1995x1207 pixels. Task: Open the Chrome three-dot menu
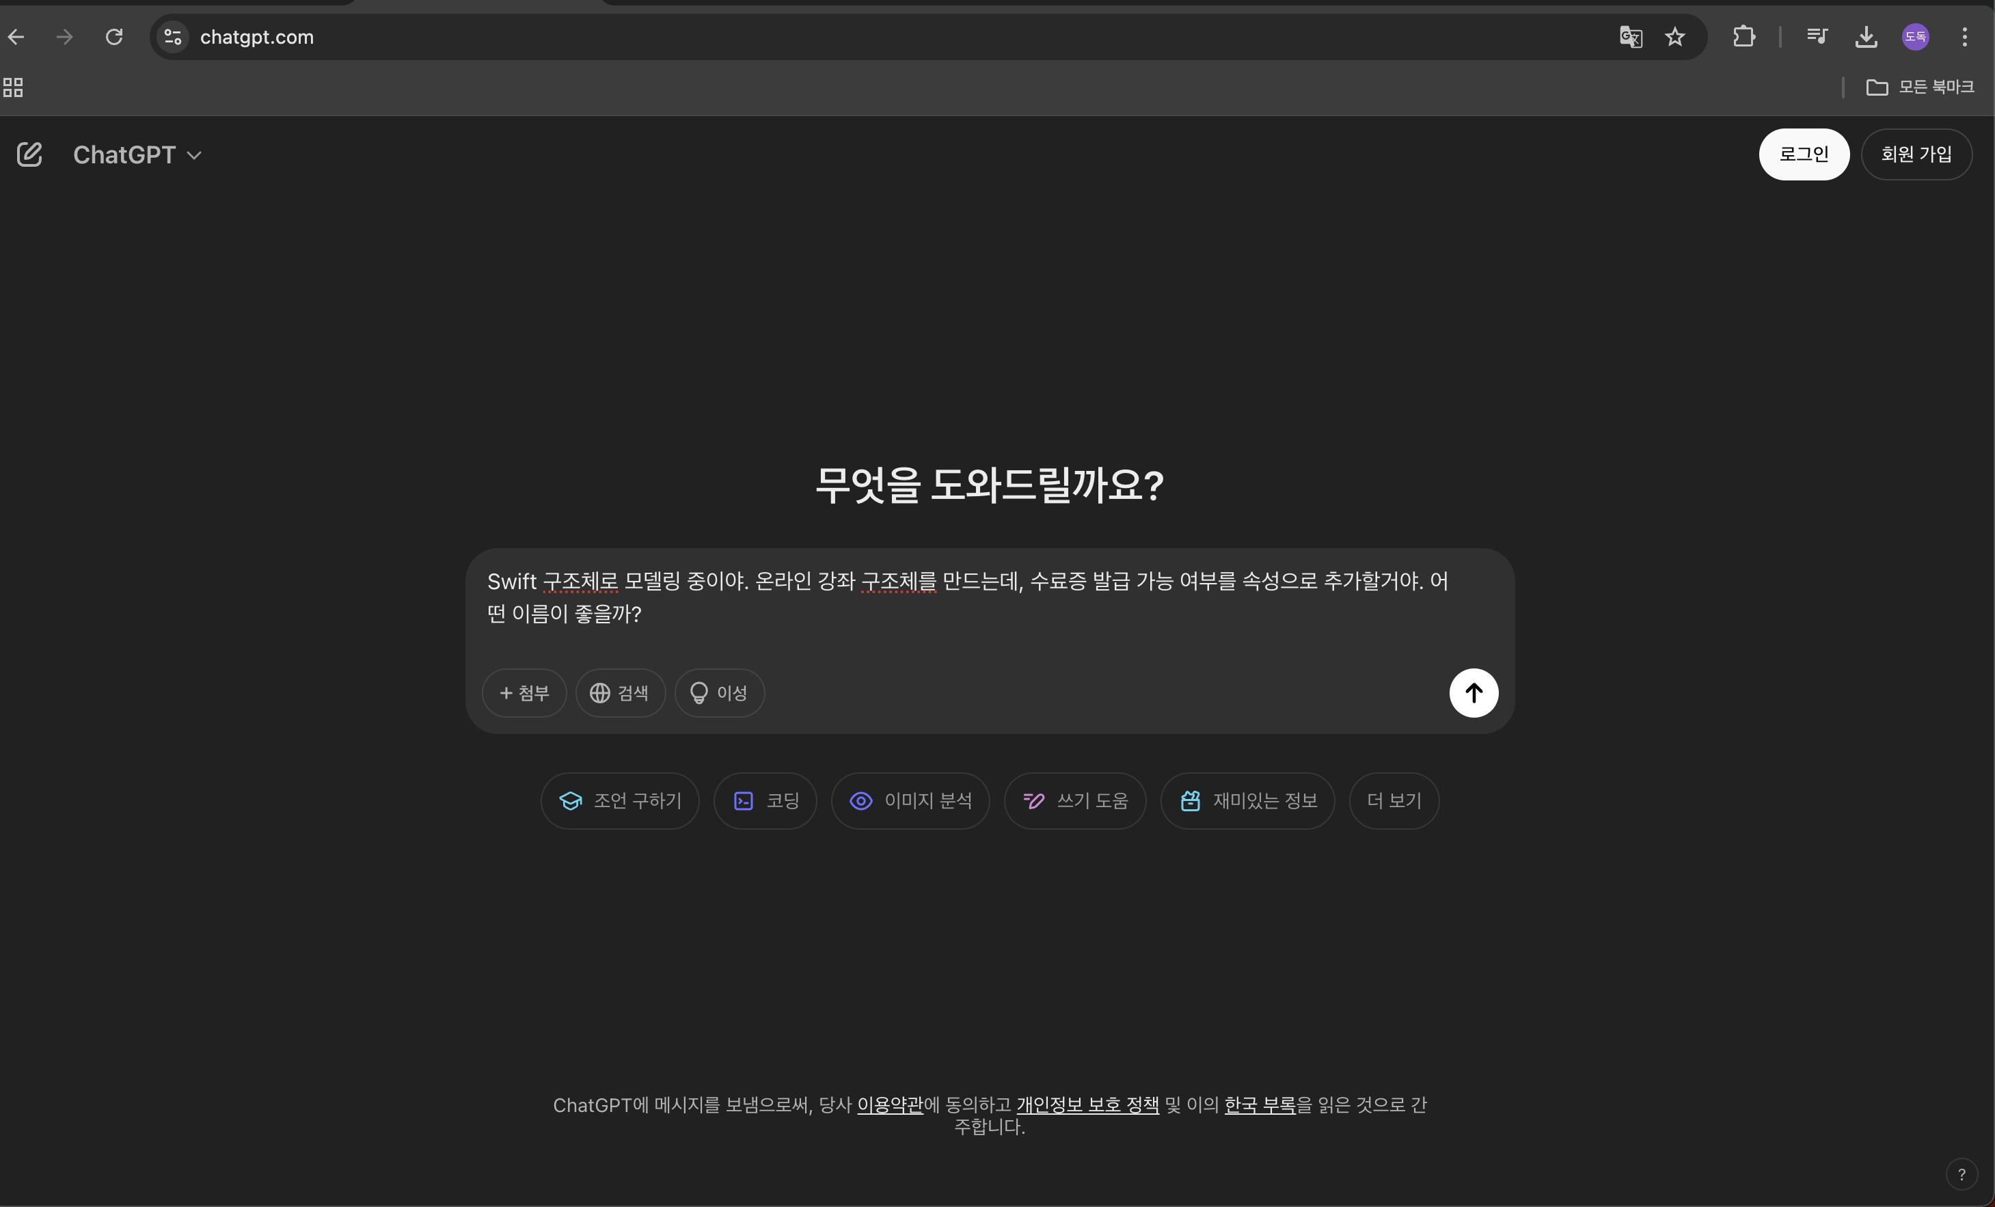pyautogui.click(x=1964, y=37)
